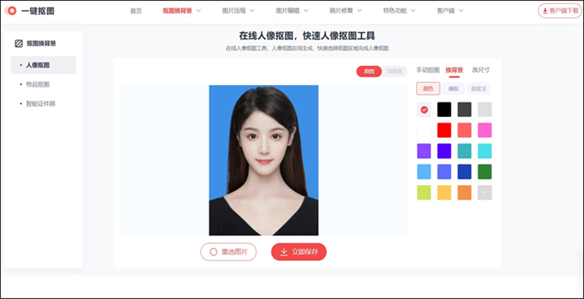Select 人像抠图 in the sidebar
584x299 pixels.
(43, 65)
